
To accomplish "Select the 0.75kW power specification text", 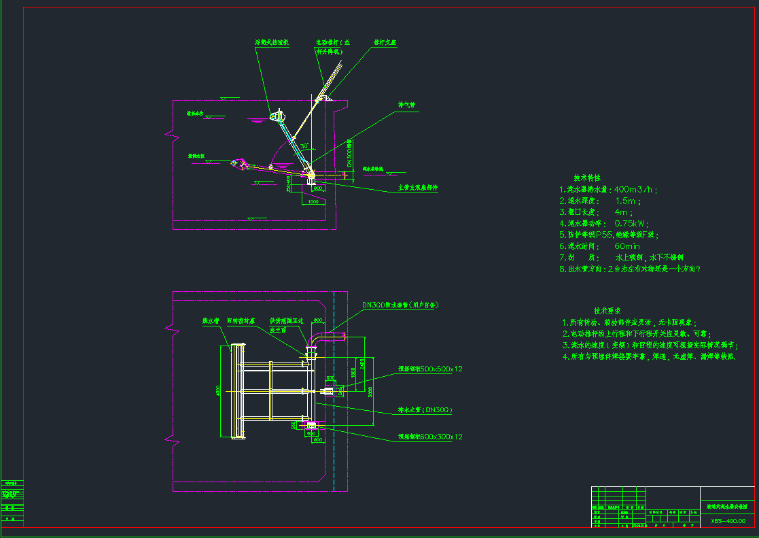I will tap(631, 224).
